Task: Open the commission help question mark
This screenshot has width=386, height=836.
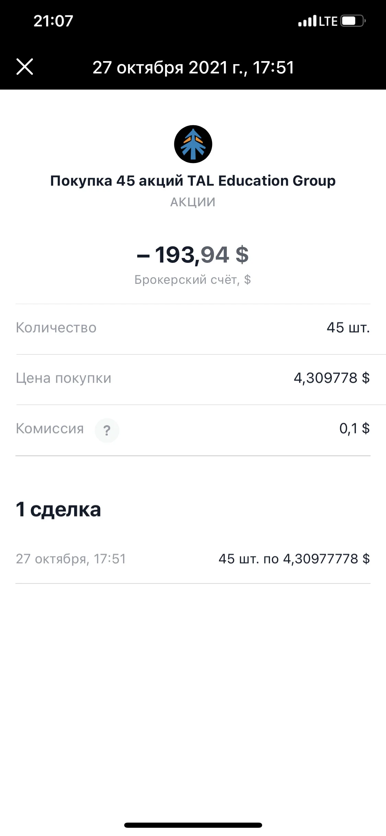Action: pos(107,430)
